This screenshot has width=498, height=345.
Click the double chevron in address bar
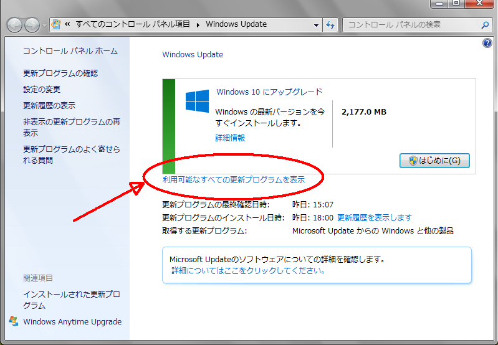(67, 24)
